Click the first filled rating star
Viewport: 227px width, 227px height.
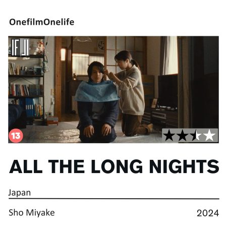[x=169, y=135]
